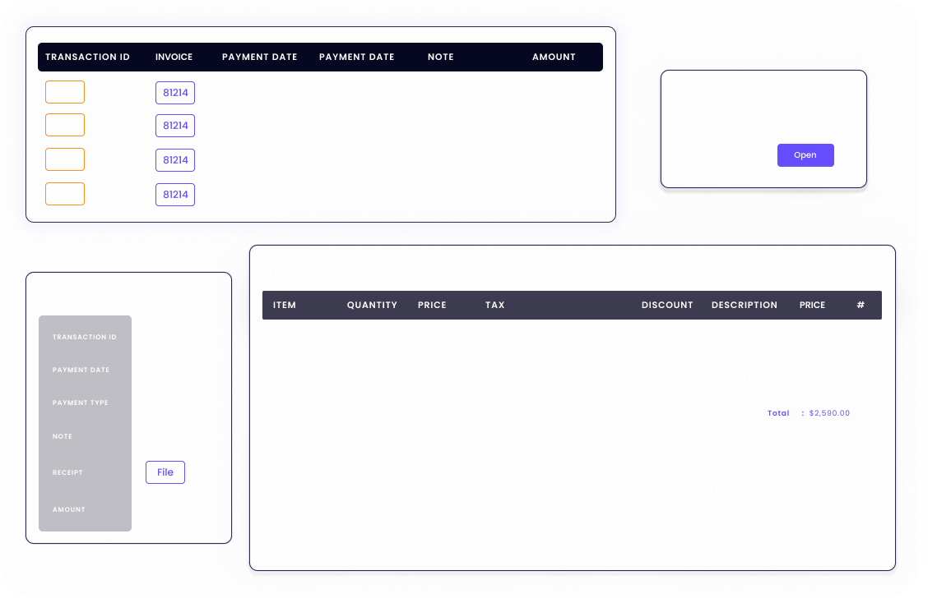Open the File receipt button in Payment History
Screen dimensions: 937x612
coord(165,472)
